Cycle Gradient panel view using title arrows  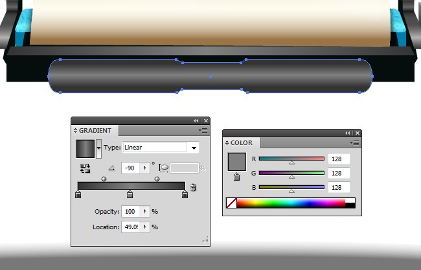(x=75, y=130)
